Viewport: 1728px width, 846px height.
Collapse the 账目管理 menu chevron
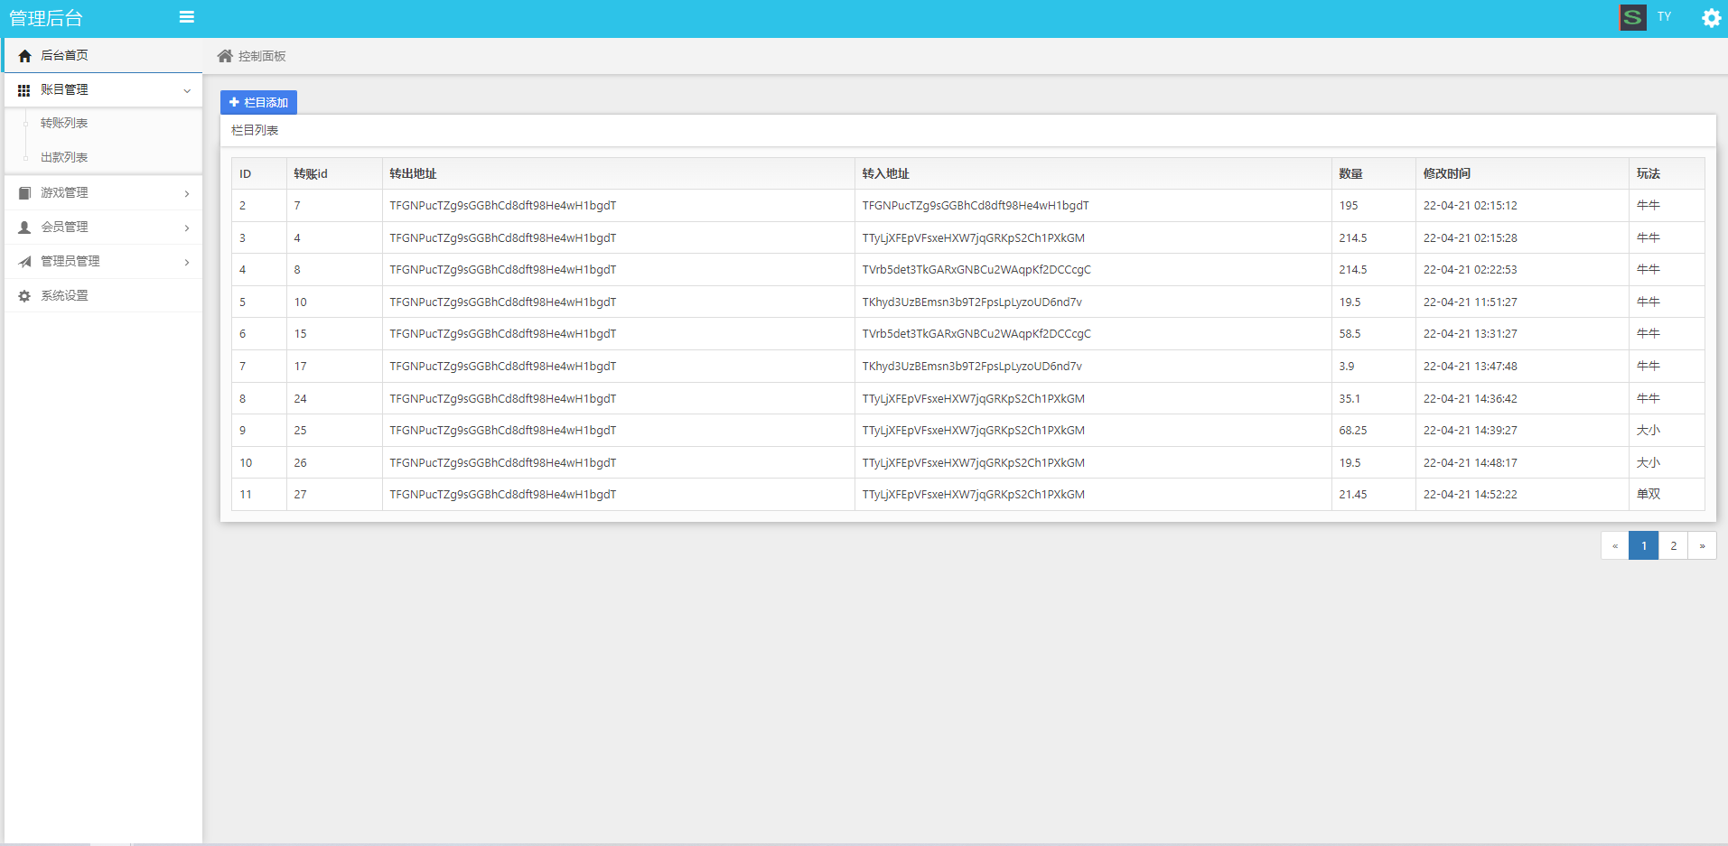coord(187,90)
